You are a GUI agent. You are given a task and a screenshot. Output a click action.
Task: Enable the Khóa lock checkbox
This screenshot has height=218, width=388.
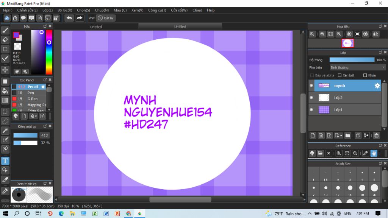pyautogui.click(x=365, y=75)
